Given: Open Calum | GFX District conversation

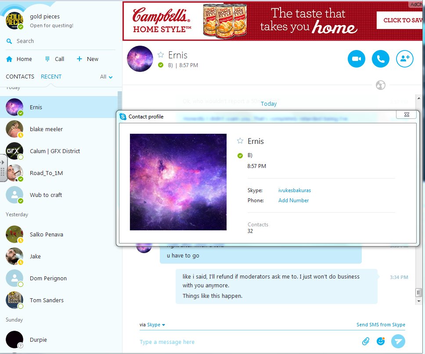Looking at the screenshot, I should (x=59, y=151).
